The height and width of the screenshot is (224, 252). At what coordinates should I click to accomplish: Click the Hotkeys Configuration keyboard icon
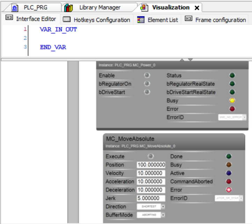(x=67, y=20)
